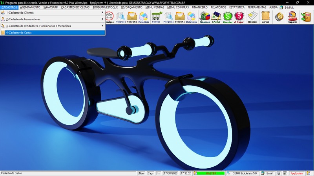Viewport: 314px width, 176px height.
Task: Open the Suporte support agent icon
Action: [292, 17]
